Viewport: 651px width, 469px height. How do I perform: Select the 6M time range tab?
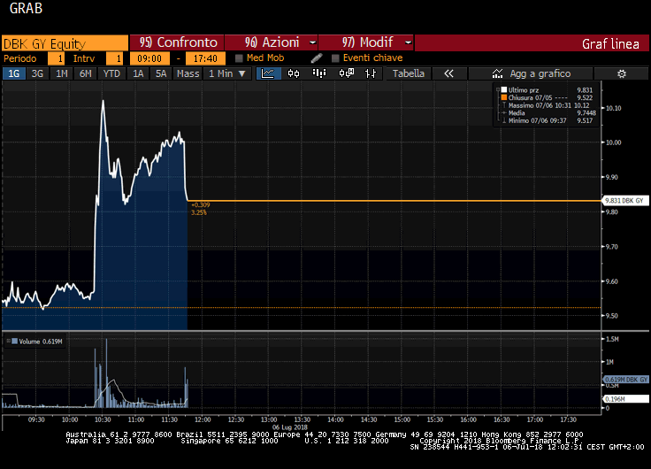(86, 73)
